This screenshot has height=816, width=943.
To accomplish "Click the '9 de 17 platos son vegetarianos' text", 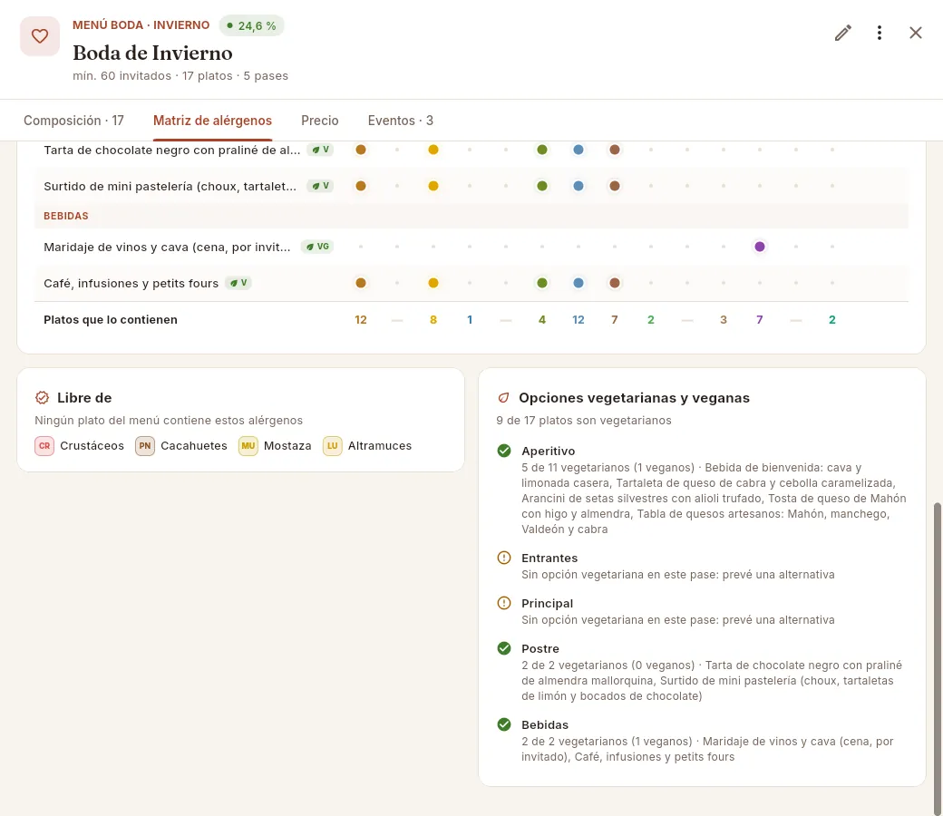I will point(583,421).
